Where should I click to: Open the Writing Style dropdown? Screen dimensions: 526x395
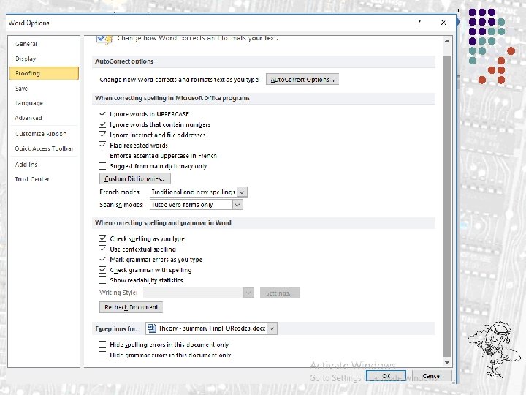248,293
